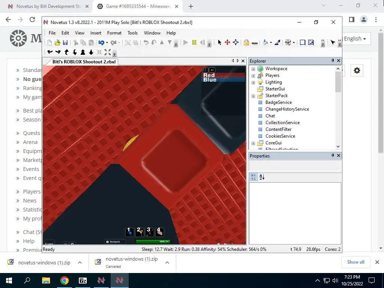Select StarterGui in Explorer

[x=275, y=89]
